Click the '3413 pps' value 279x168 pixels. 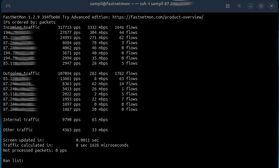point(71,89)
